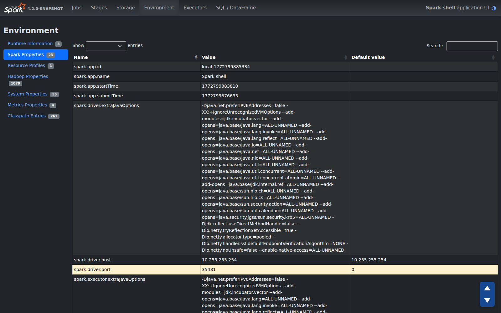Open the SQL / DataFrame tab

(x=236, y=8)
